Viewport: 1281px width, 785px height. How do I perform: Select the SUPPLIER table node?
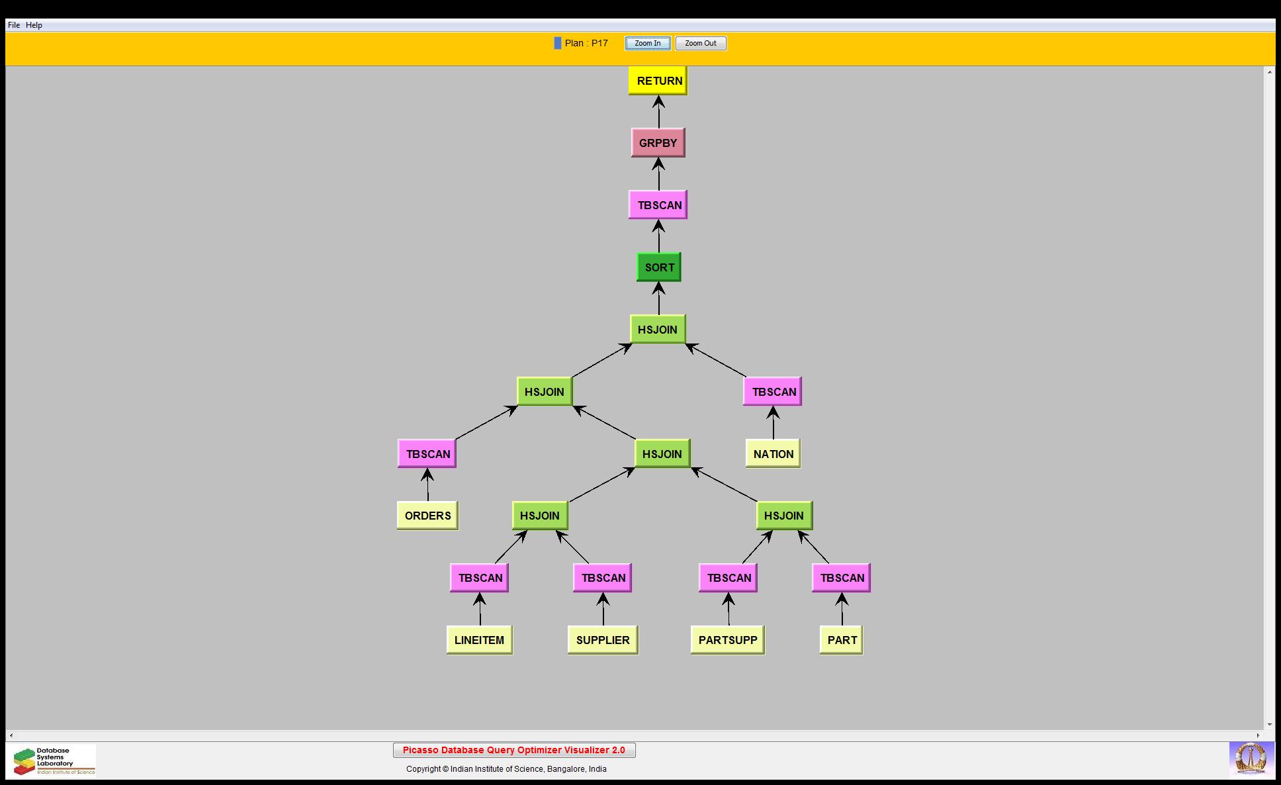point(603,640)
